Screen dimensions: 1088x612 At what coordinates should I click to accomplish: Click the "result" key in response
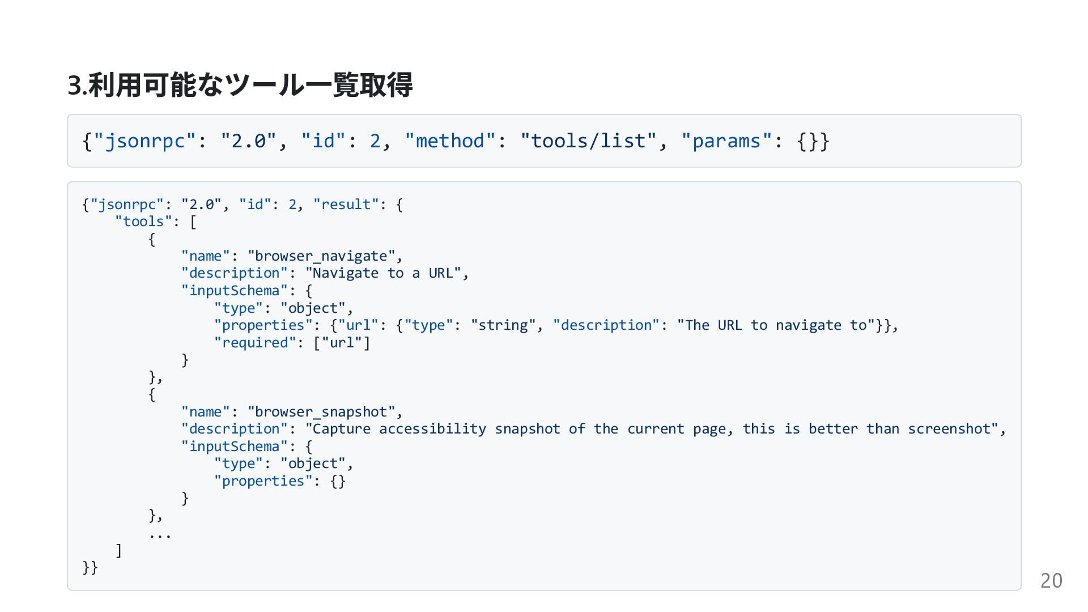[x=346, y=205]
